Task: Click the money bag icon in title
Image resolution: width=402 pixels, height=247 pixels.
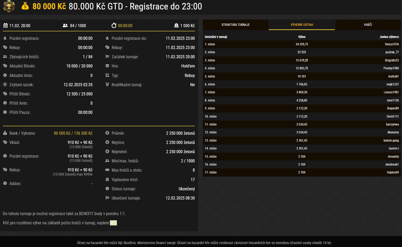Action: point(25,6)
